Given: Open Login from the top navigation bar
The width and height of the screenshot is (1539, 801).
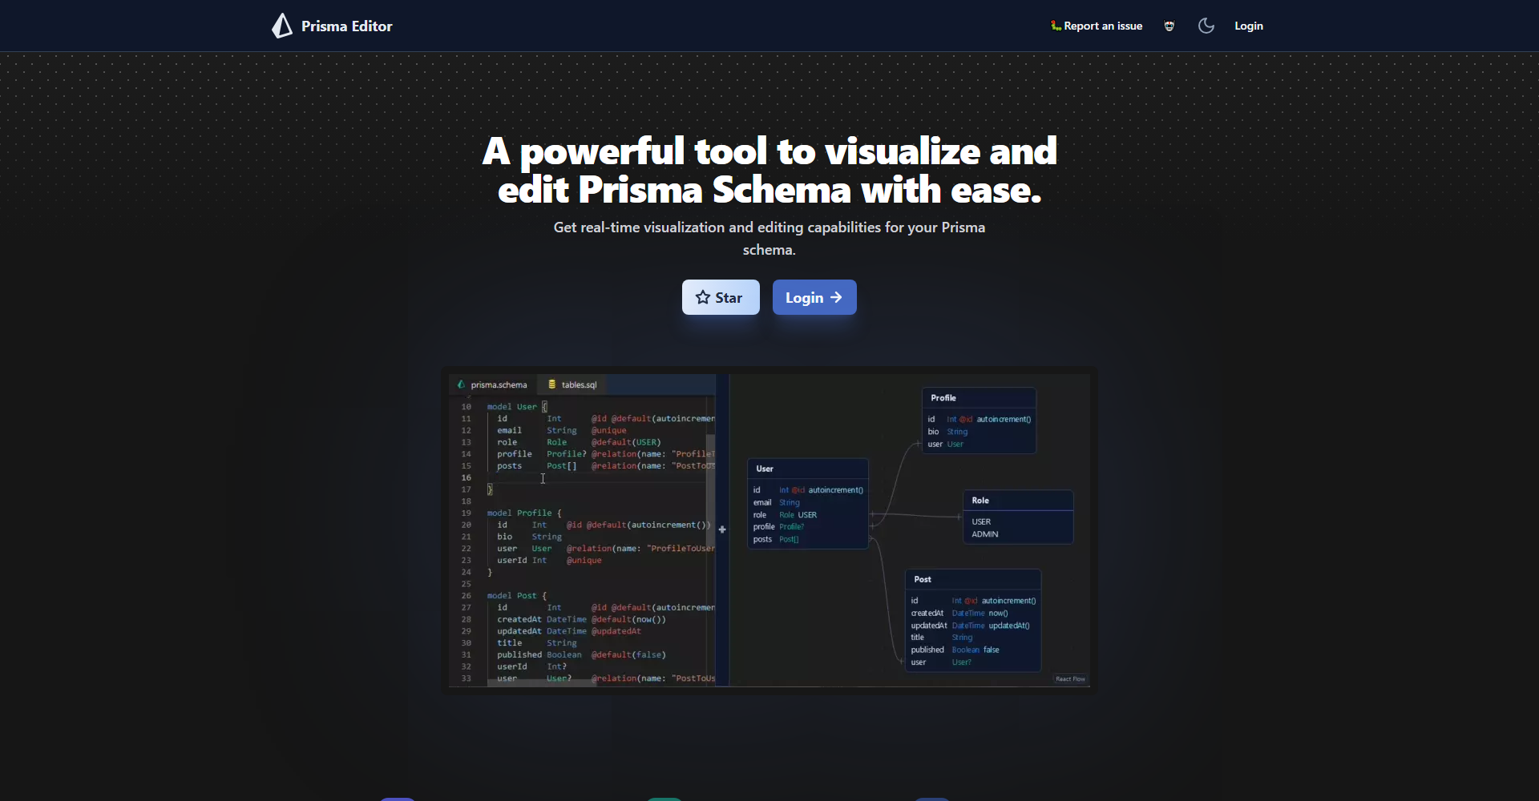Looking at the screenshot, I should point(1249,26).
